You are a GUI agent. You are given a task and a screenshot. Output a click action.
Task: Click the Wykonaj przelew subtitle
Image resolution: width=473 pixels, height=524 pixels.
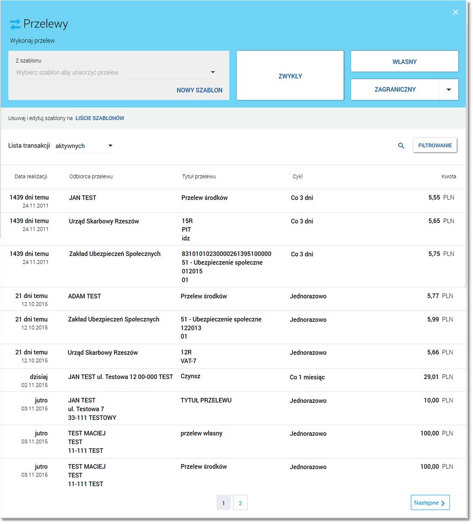32,41
